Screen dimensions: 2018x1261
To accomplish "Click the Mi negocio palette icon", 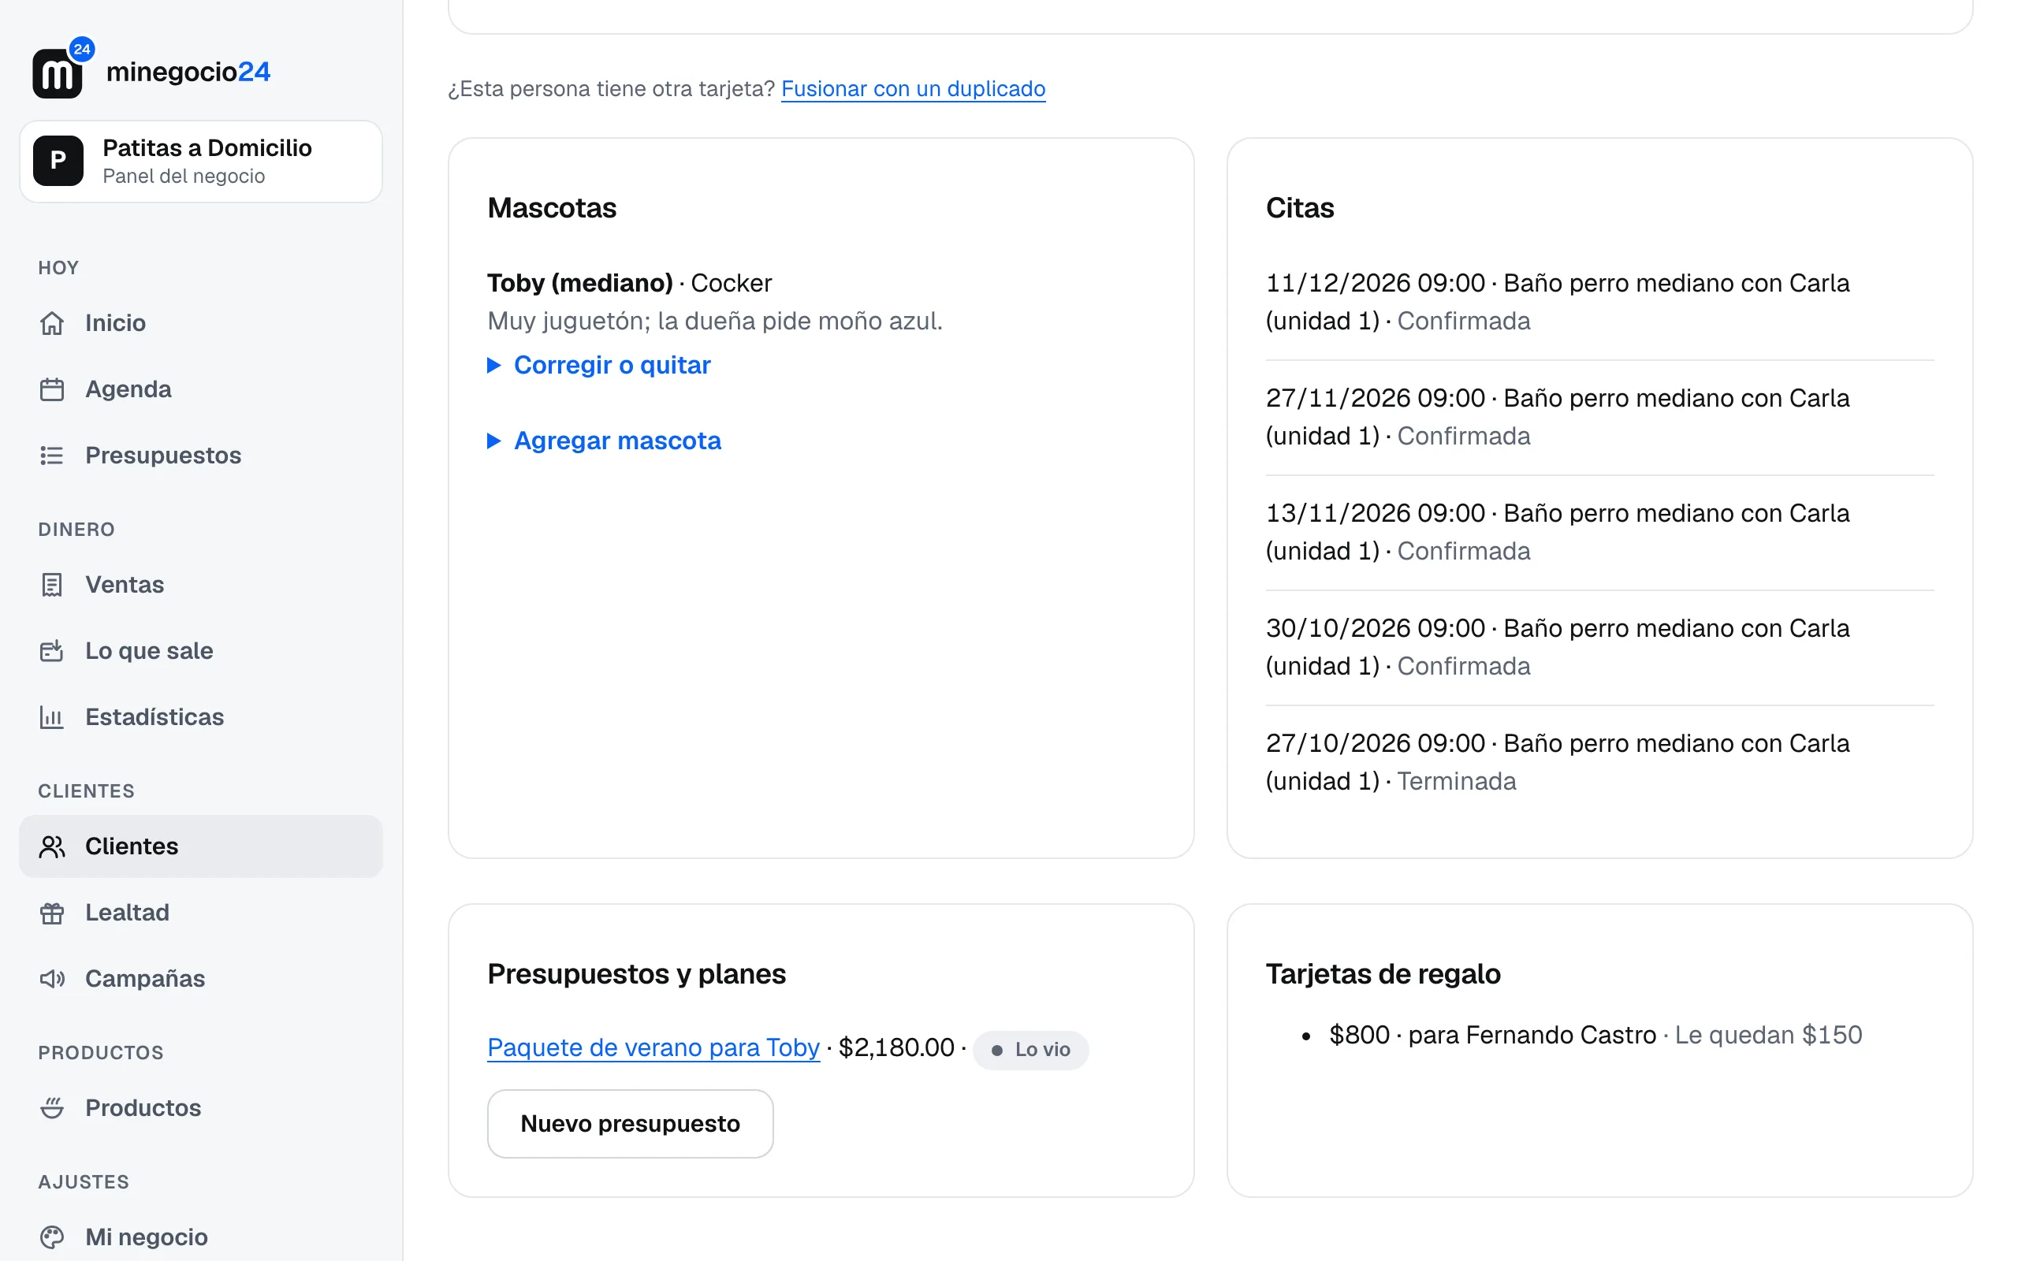I will click(52, 1237).
